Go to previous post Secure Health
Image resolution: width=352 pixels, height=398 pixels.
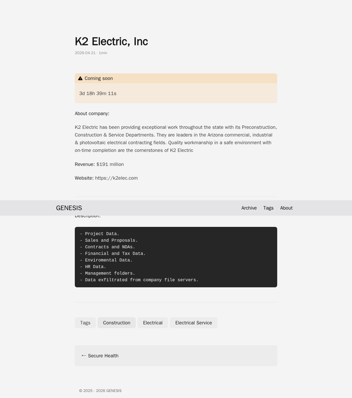(103, 356)
